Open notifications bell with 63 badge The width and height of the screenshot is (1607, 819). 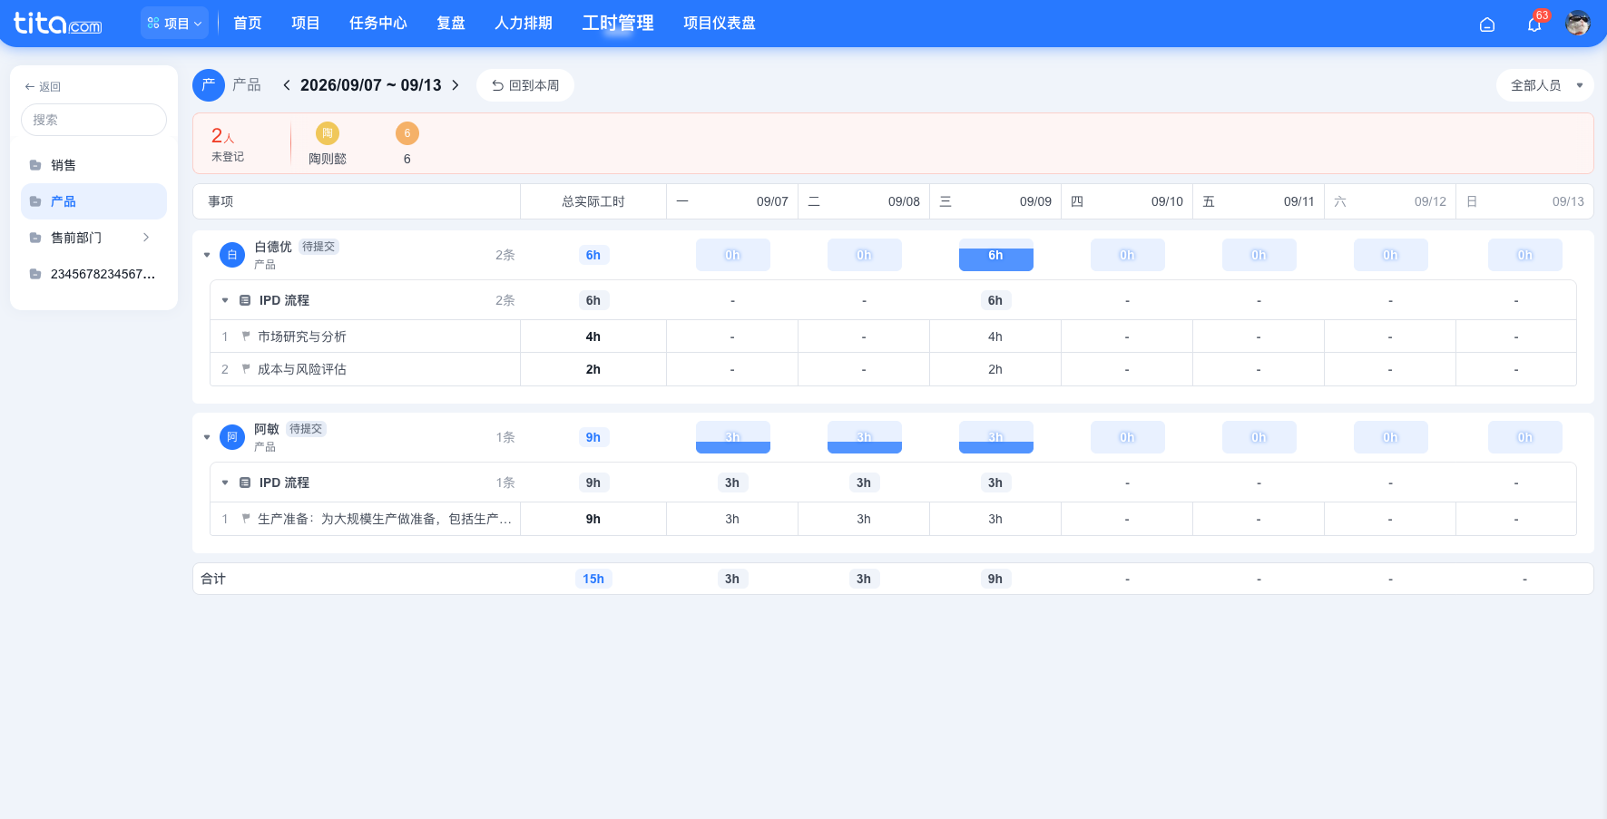1534,24
